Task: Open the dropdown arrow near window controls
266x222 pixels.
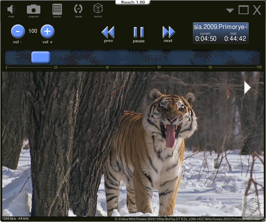Action: point(230,10)
